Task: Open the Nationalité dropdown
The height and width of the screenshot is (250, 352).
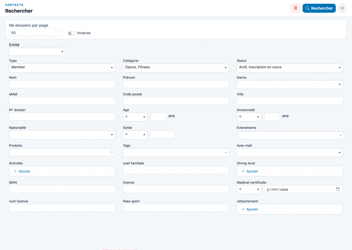Action: [62, 135]
